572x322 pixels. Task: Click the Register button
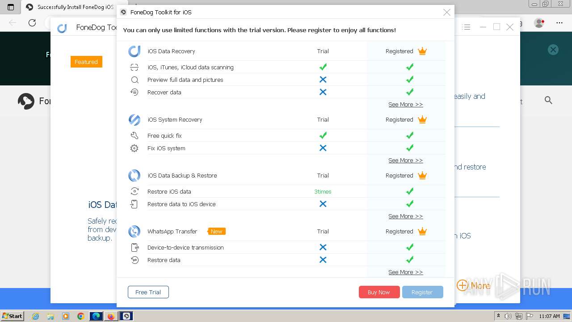(x=422, y=292)
